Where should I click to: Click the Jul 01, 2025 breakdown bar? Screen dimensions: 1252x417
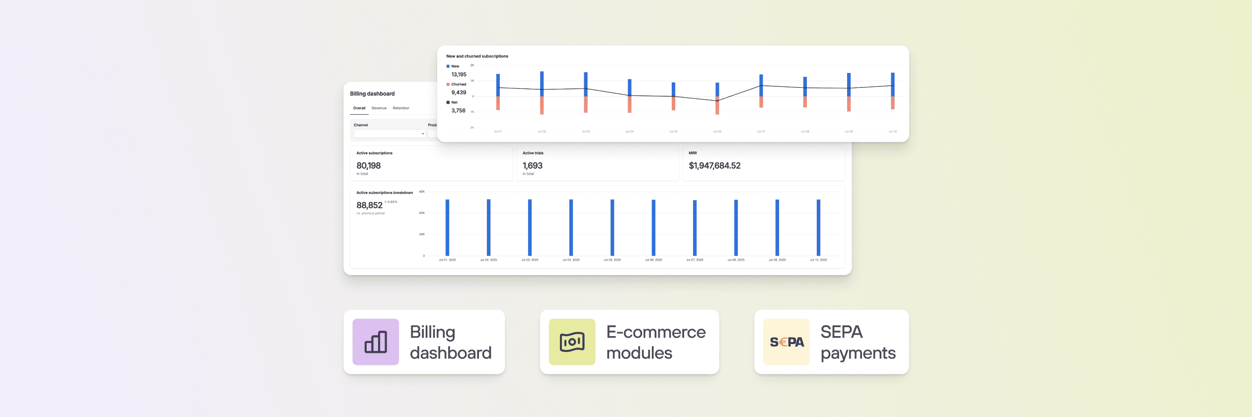click(x=447, y=227)
